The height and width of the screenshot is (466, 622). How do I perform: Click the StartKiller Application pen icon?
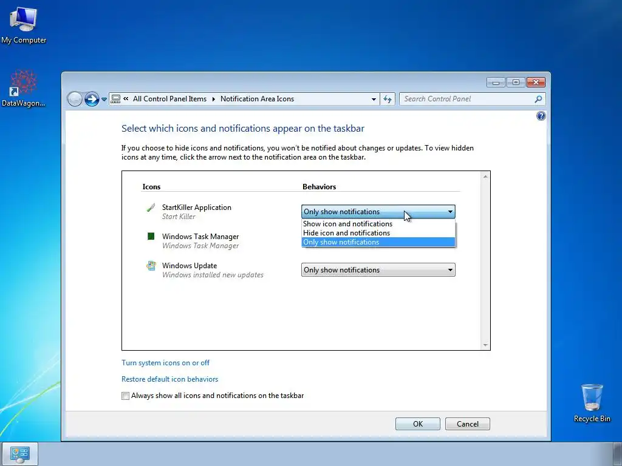(x=151, y=208)
